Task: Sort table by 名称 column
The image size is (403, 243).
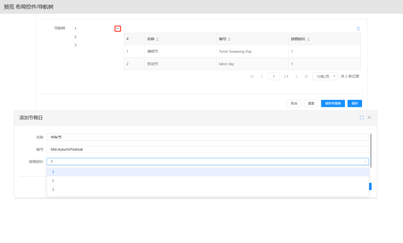Action: pyautogui.click(x=157, y=39)
